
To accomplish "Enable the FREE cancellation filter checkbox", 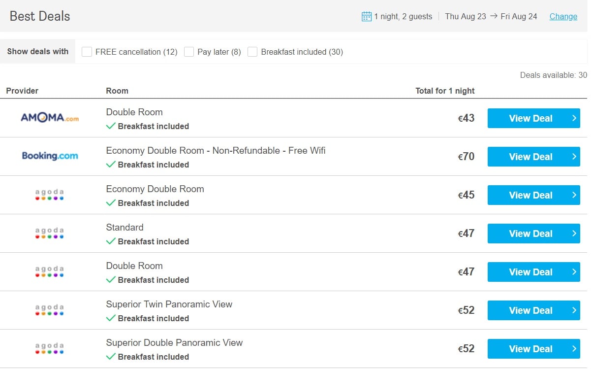I will pos(87,52).
